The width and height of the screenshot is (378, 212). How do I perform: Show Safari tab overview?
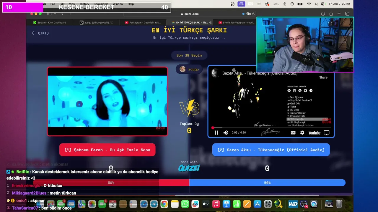tap(347, 14)
